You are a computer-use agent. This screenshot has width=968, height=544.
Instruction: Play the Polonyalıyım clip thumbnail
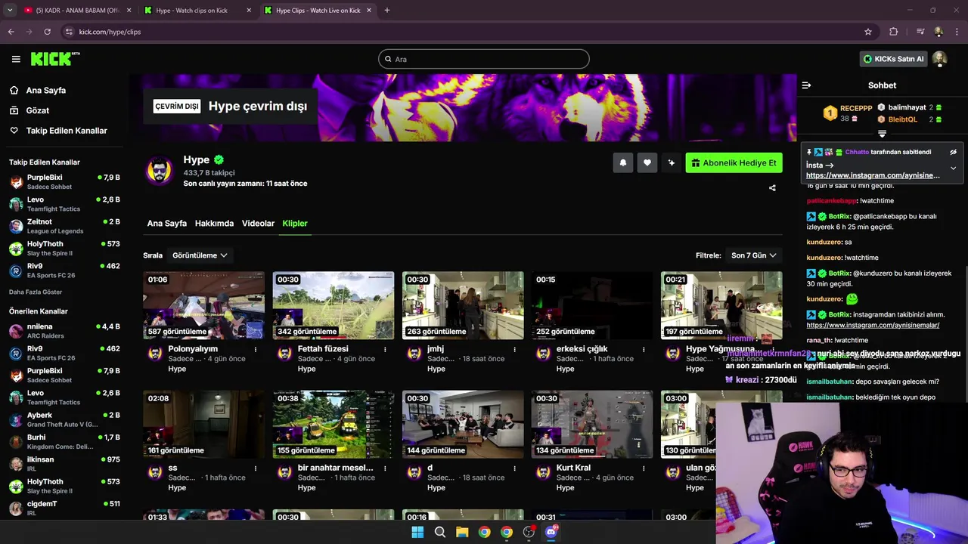(x=203, y=306)
